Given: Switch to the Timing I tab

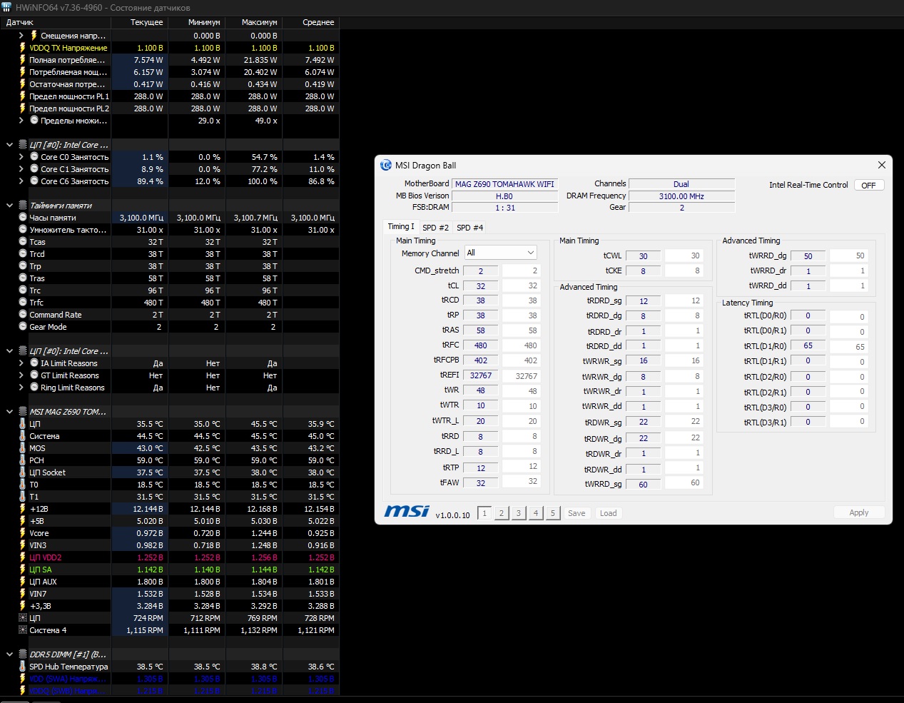Looking at the screenshot, I should click(400, 226).
